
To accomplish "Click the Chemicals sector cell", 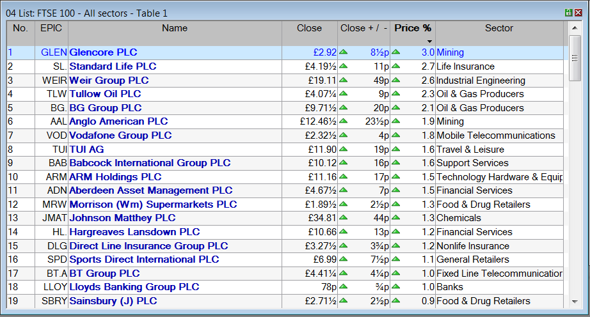I will coord(499,218).
